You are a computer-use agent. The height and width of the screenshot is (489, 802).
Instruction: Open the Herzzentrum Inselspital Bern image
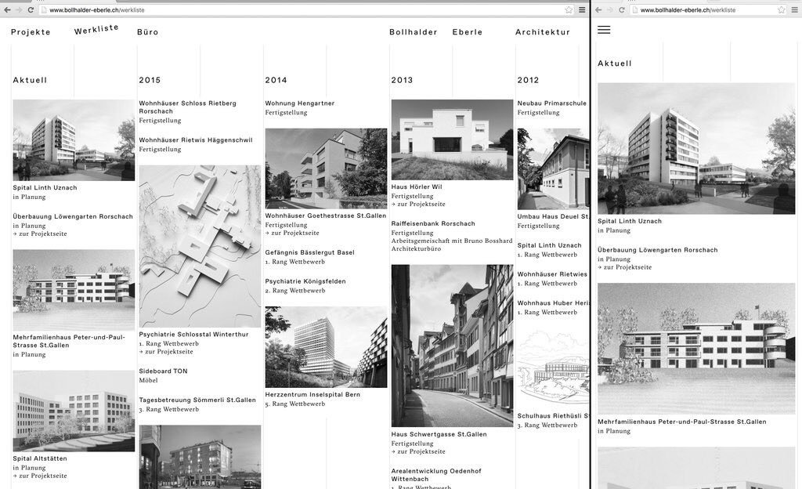click(327, 347)
